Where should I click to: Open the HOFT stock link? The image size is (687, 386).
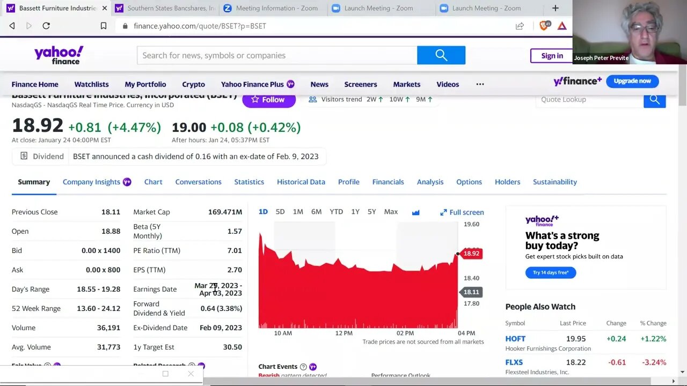(x=515, y=339)
